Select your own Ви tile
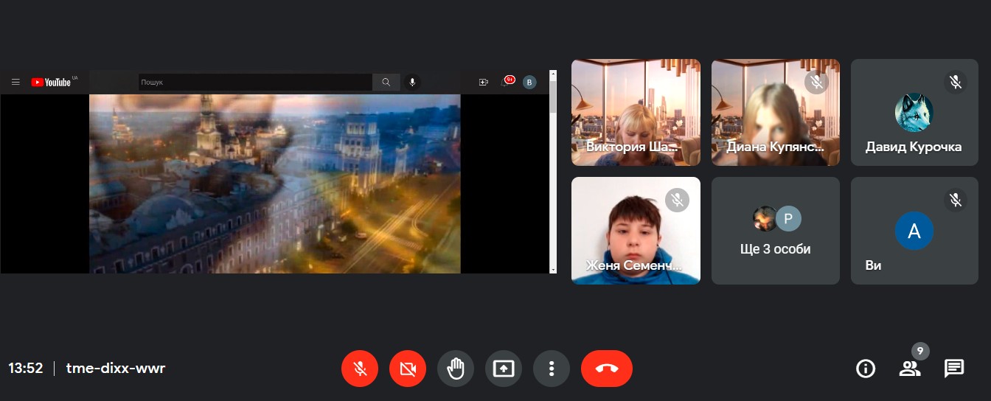991x401 pixels. [x=915, y=231]
